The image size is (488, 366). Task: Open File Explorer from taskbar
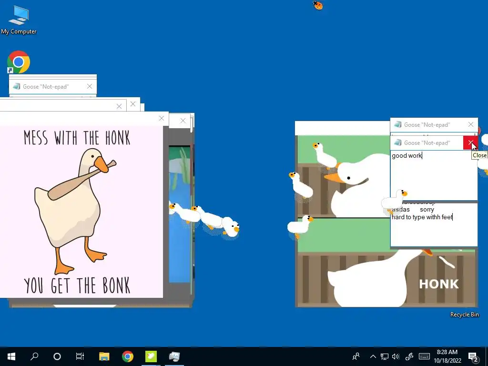coord(104,356)
